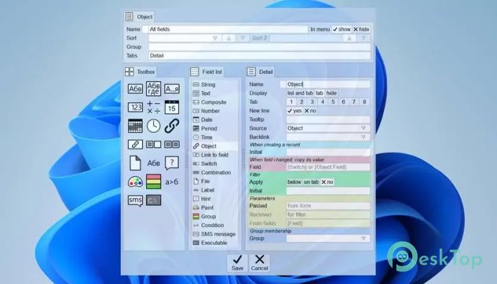The image size is (497, 284).
Task: Set filter Apply to on tab
Action: (x=311, y=182)
